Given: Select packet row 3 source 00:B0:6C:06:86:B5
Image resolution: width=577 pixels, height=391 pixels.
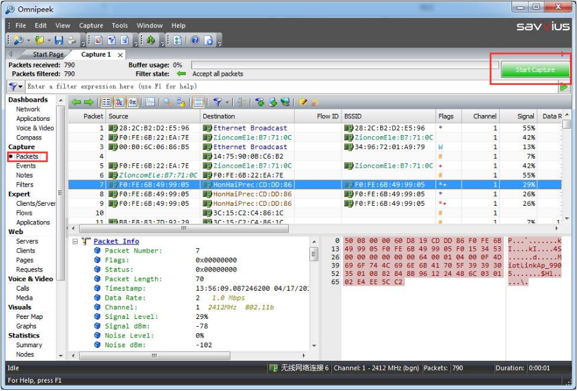Looking at the screenshot, I should point(154,147).
